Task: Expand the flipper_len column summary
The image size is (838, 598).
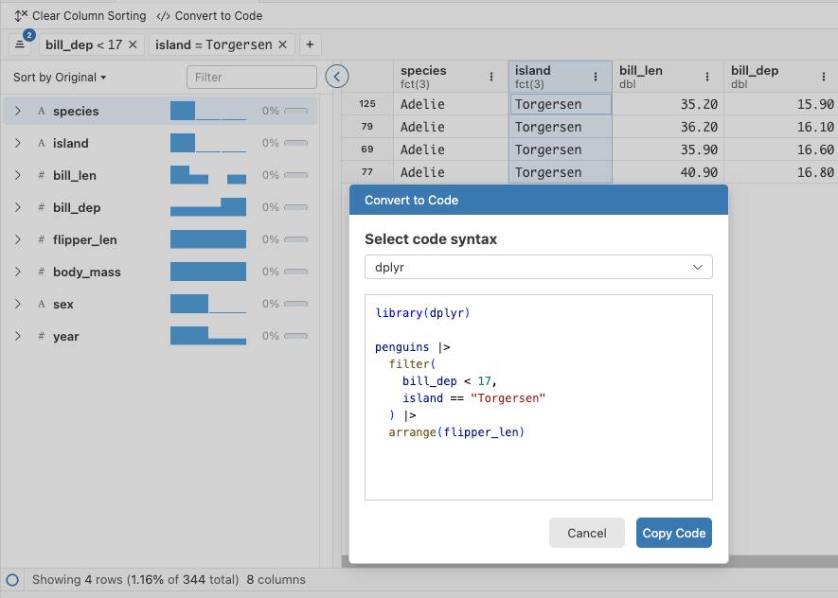Action: (x=18, y=239)
